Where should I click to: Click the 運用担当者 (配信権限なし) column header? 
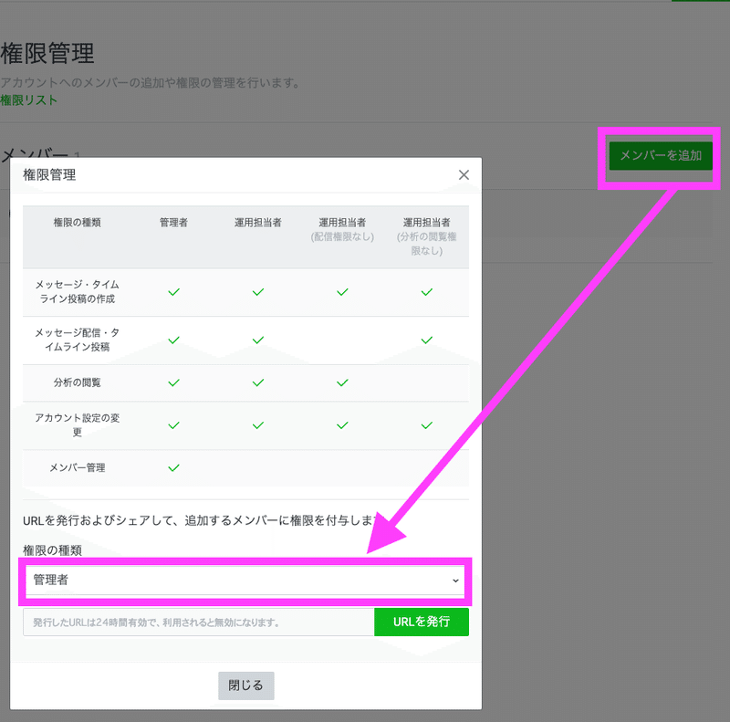pos(342,230)
